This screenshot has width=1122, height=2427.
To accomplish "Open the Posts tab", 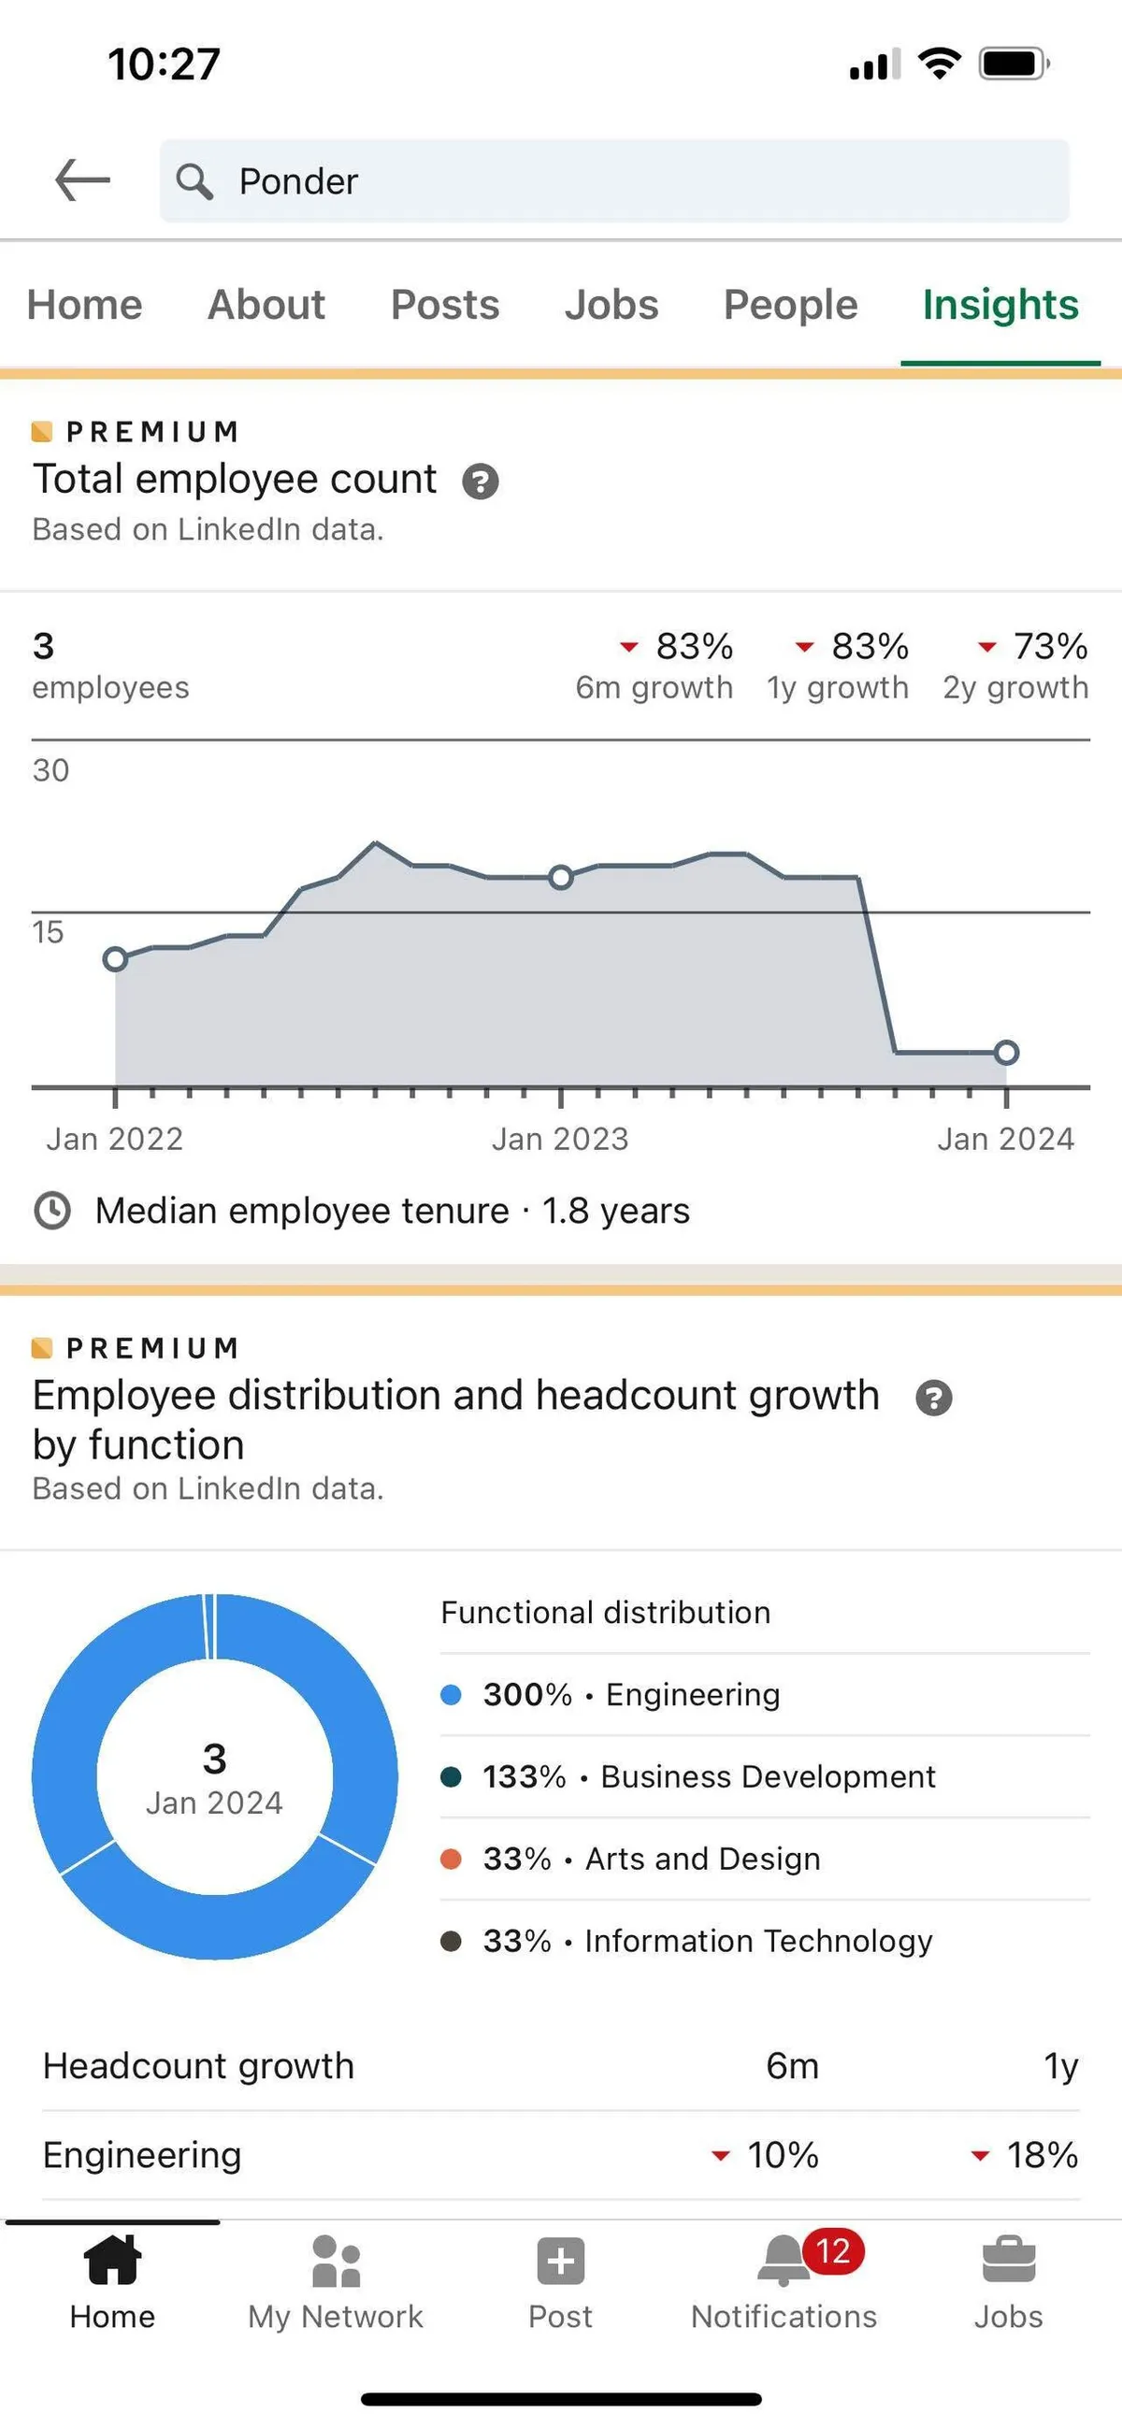I will (x=445, y=305).
